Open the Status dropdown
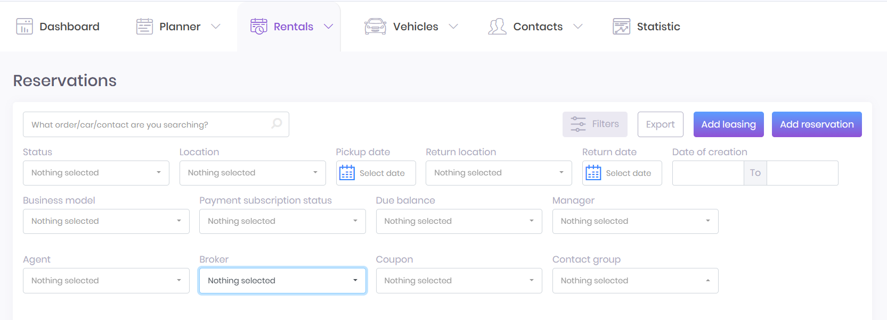Screen dimensions: 887x320 [96, 173]
